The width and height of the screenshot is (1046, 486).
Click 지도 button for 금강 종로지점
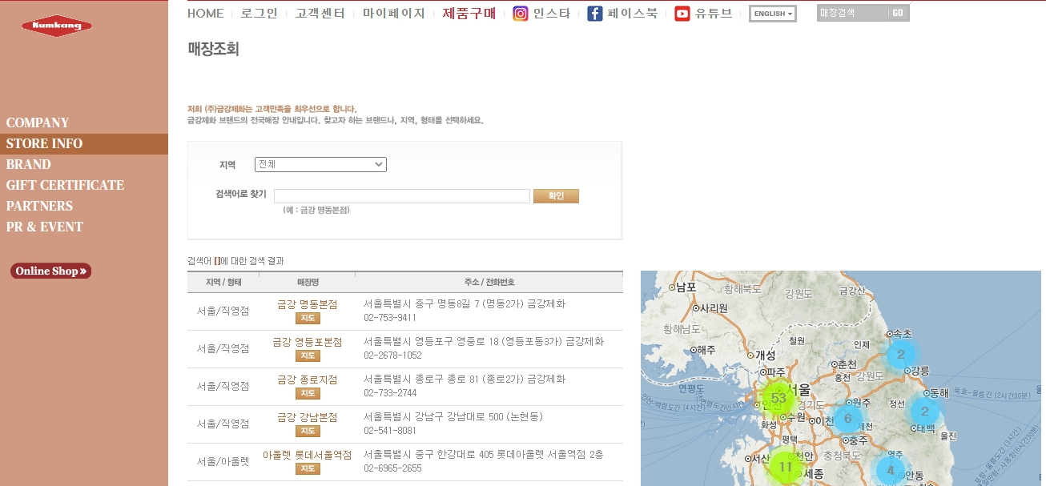pos(308,394)
